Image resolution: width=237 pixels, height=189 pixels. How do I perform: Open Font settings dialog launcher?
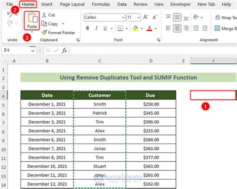tap(158, 40)
